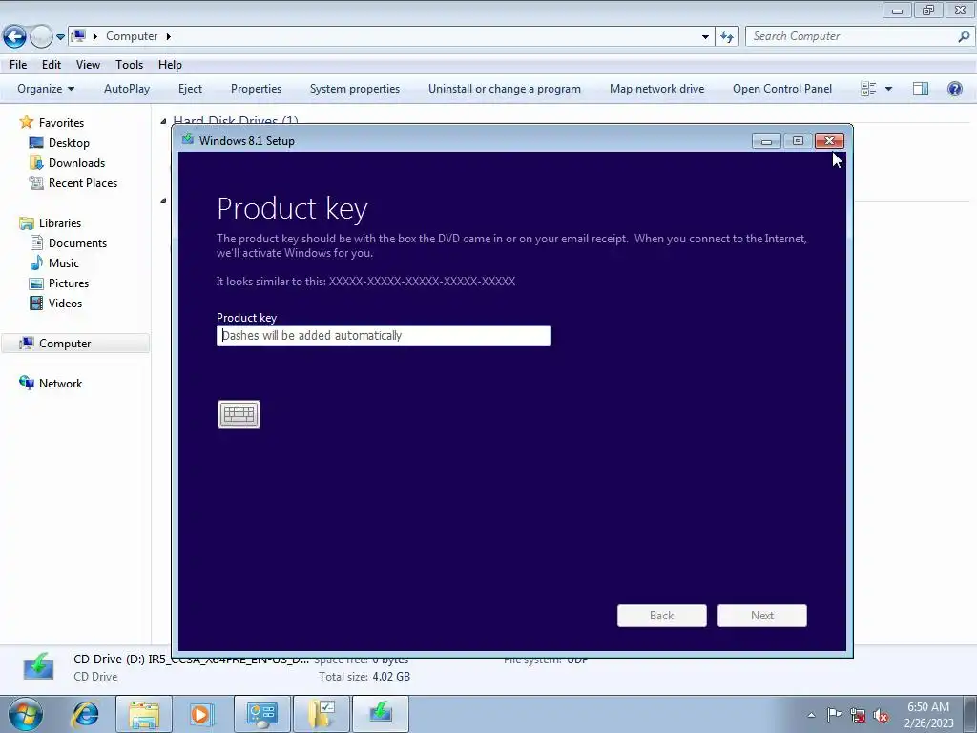Click Computer in the address bar breadcrumb
Screen dimensions: 977x733
click(132, 36)
